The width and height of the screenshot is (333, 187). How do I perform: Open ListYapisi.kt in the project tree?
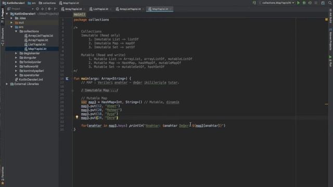[x=37, y=45]
